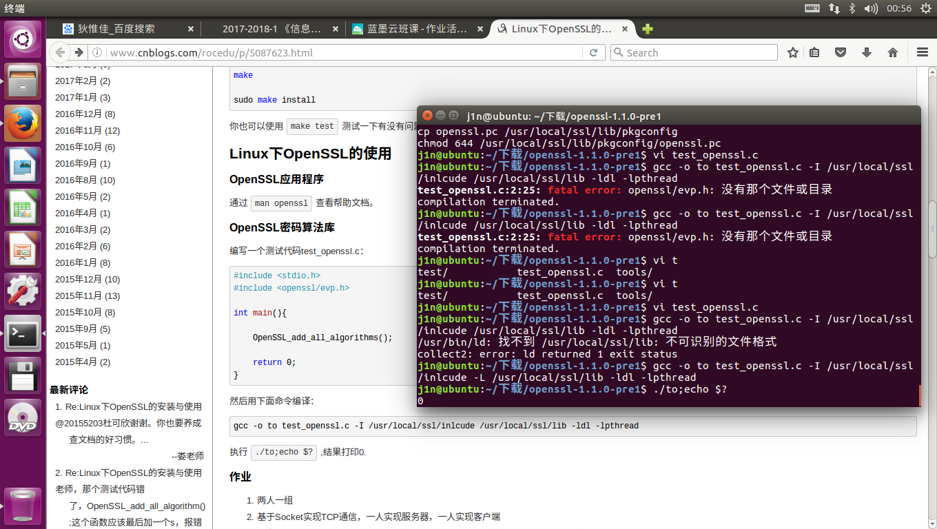Open the Firefox hamburger menu
The width and height of the screenshot is (937, 529).
(923, 52)
